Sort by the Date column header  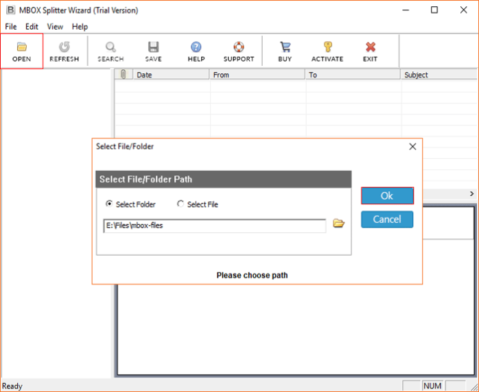tap(172, 75)
